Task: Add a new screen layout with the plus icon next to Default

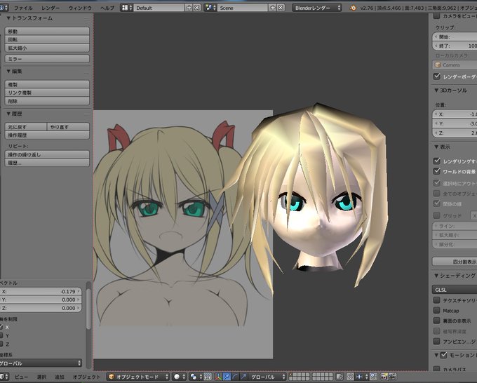Action: (189, 8)
